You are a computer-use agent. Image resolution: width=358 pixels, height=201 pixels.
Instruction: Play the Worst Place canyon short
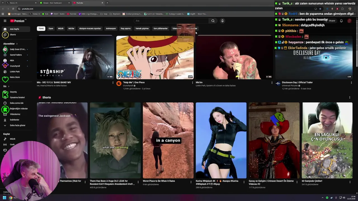[x=168, y=140]
